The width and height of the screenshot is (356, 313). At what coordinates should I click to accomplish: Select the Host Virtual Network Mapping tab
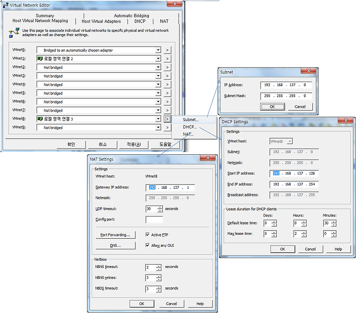(40, 21)
